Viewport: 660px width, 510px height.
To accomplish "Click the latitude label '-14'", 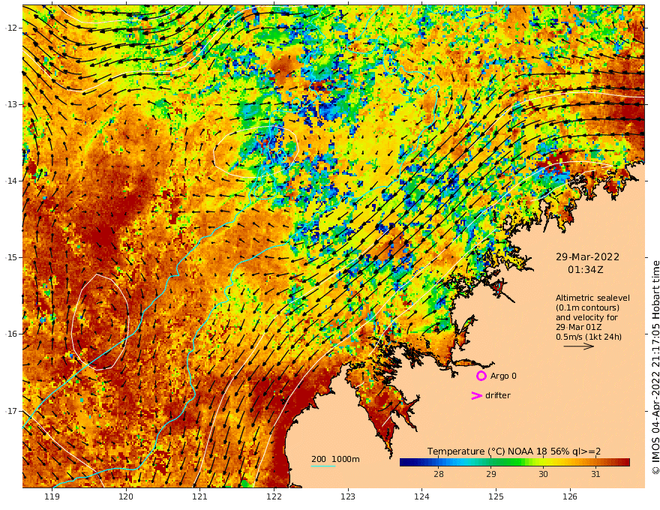I will pyautogui.click(x=11, y=181).
